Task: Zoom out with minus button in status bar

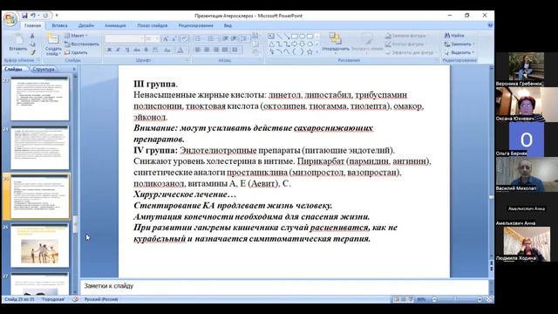Action: coord(434,299)
